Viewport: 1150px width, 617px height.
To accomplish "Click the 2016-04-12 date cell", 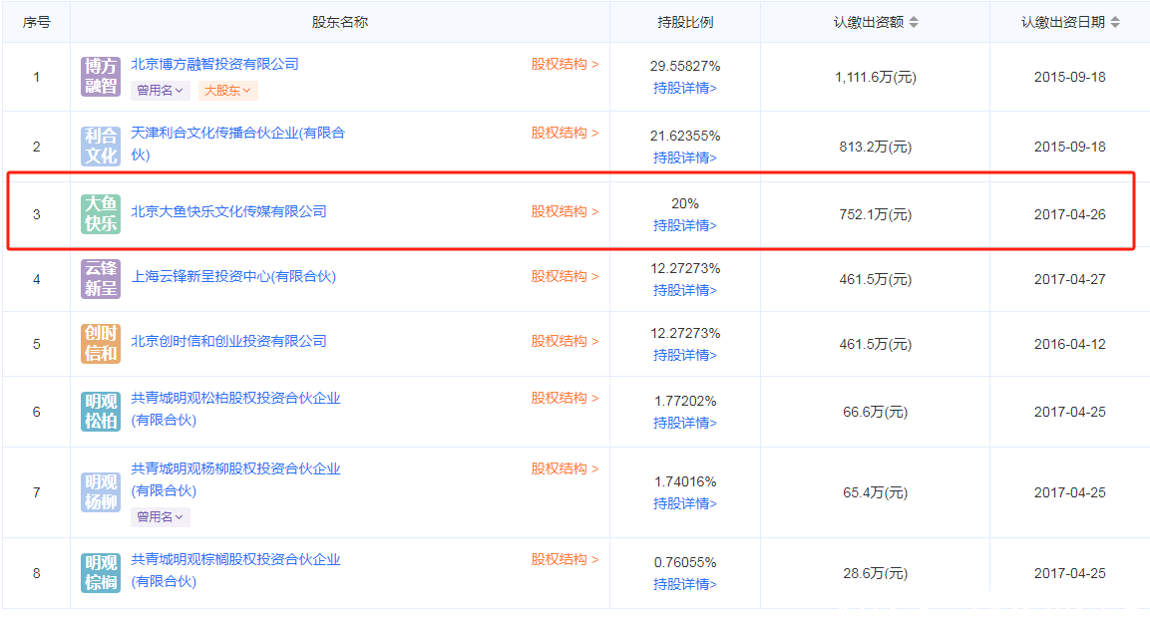I will [1069, 344].
